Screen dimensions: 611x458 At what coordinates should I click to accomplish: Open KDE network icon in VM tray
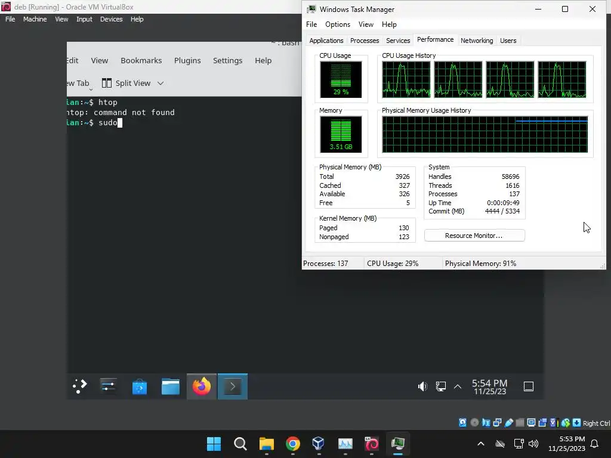point(441,386)
